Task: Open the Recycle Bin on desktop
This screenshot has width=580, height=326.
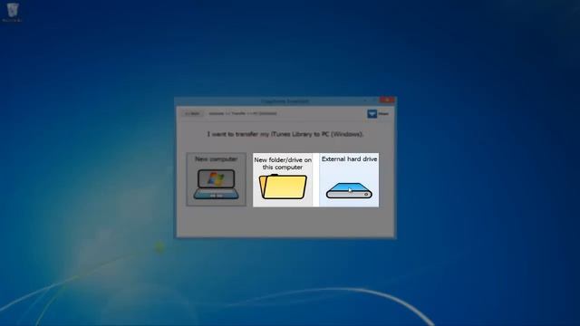Action: (13, 12)
